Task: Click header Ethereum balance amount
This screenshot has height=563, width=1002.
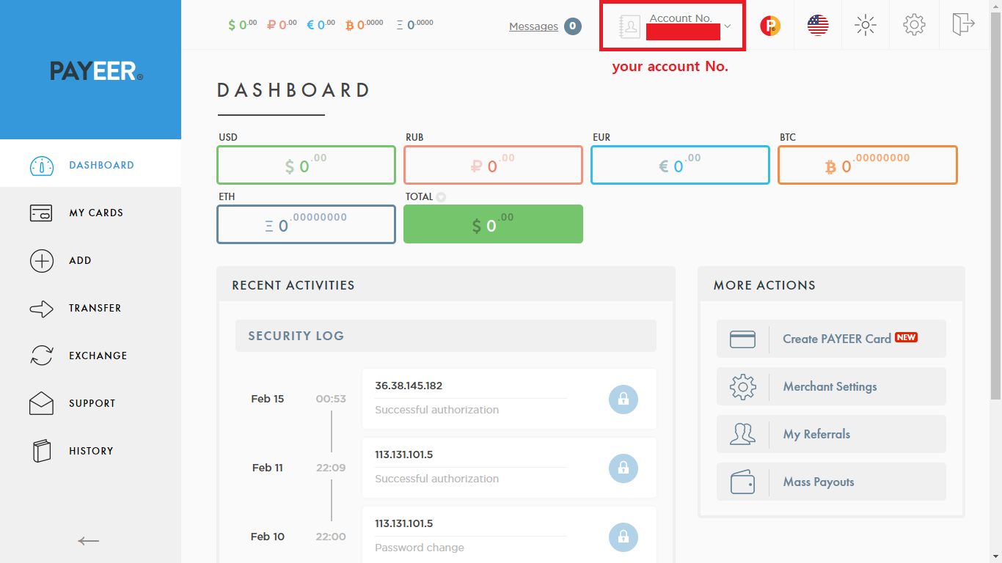Action: pyautogui.click(x=415, y=25)
